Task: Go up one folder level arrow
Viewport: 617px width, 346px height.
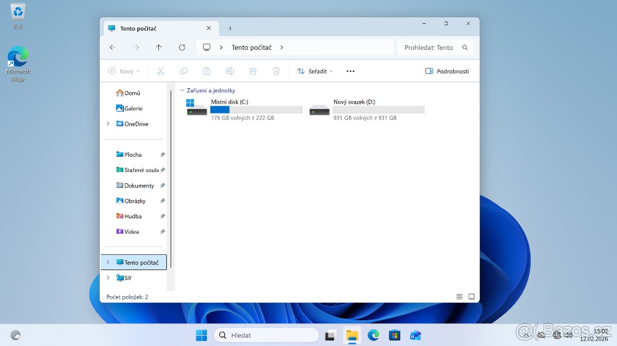Action: click(x=159, y=47)
